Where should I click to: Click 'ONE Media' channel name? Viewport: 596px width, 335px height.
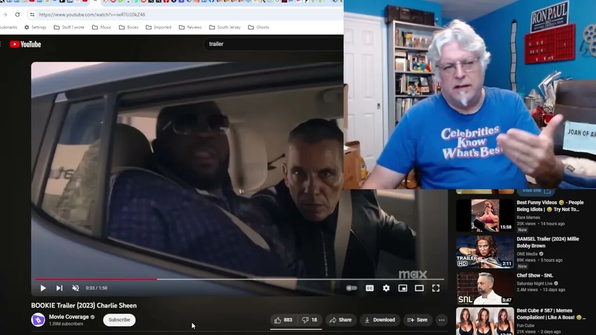(527, 254)
